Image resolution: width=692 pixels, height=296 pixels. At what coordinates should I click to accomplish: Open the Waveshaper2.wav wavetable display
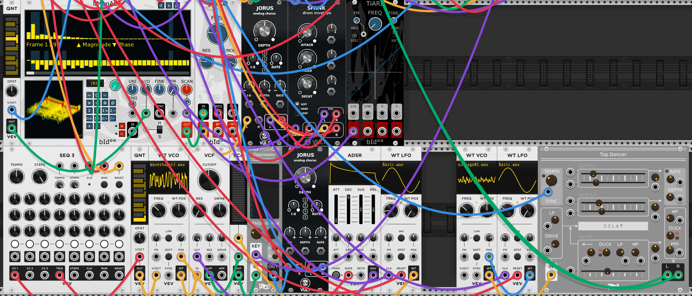(x=169, y=177)
